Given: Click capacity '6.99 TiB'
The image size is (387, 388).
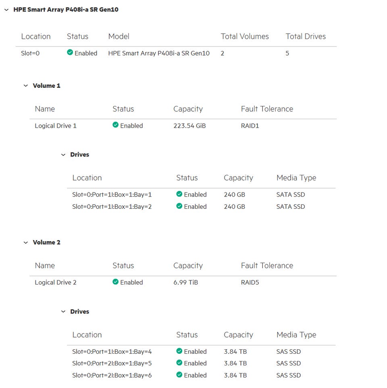Looking at the screenshot, I should click(x=186, y=282).
